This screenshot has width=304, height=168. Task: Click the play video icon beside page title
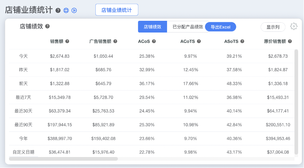[74, 10]
